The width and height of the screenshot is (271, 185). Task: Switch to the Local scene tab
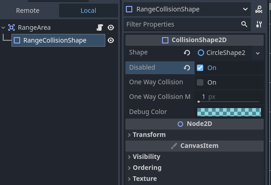88,11
